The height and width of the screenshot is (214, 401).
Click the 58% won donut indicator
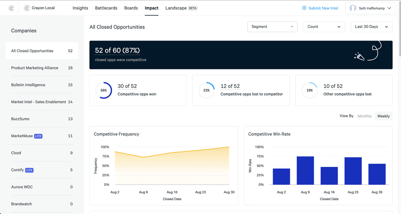tap(104, 90)
